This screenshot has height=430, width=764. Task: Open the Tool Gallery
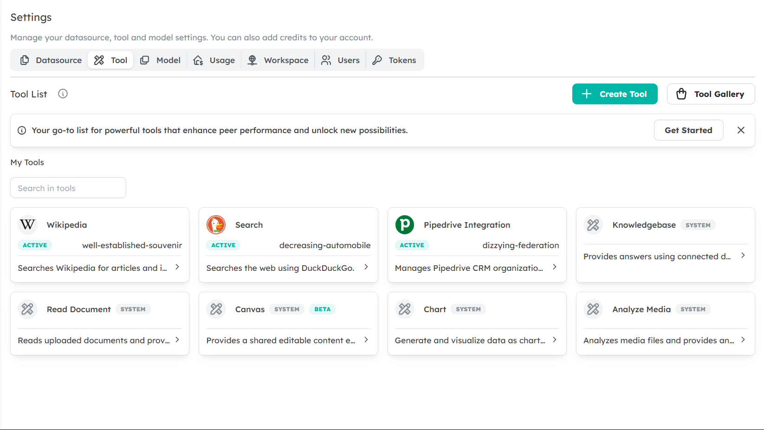[x=711, y=94]
